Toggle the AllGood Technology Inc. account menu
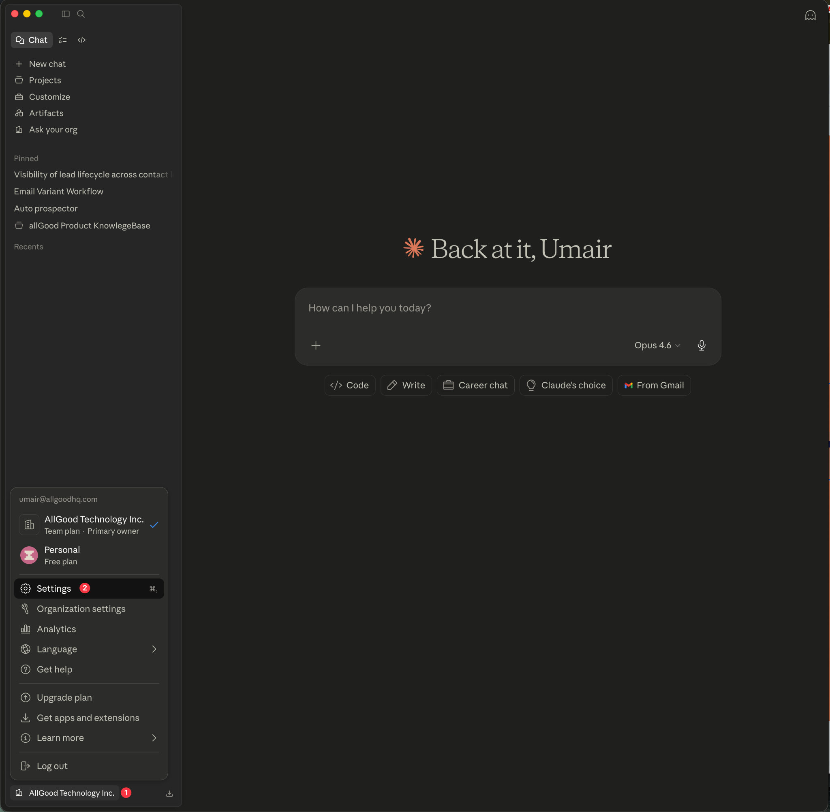 [x=65, y=793]
